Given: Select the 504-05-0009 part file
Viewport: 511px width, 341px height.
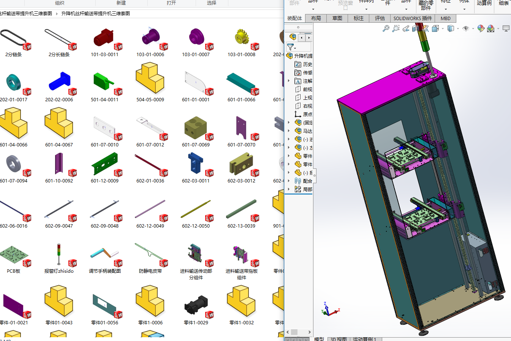Looking at the screenshot, I should pyautogui.click(x=150, y=82).
